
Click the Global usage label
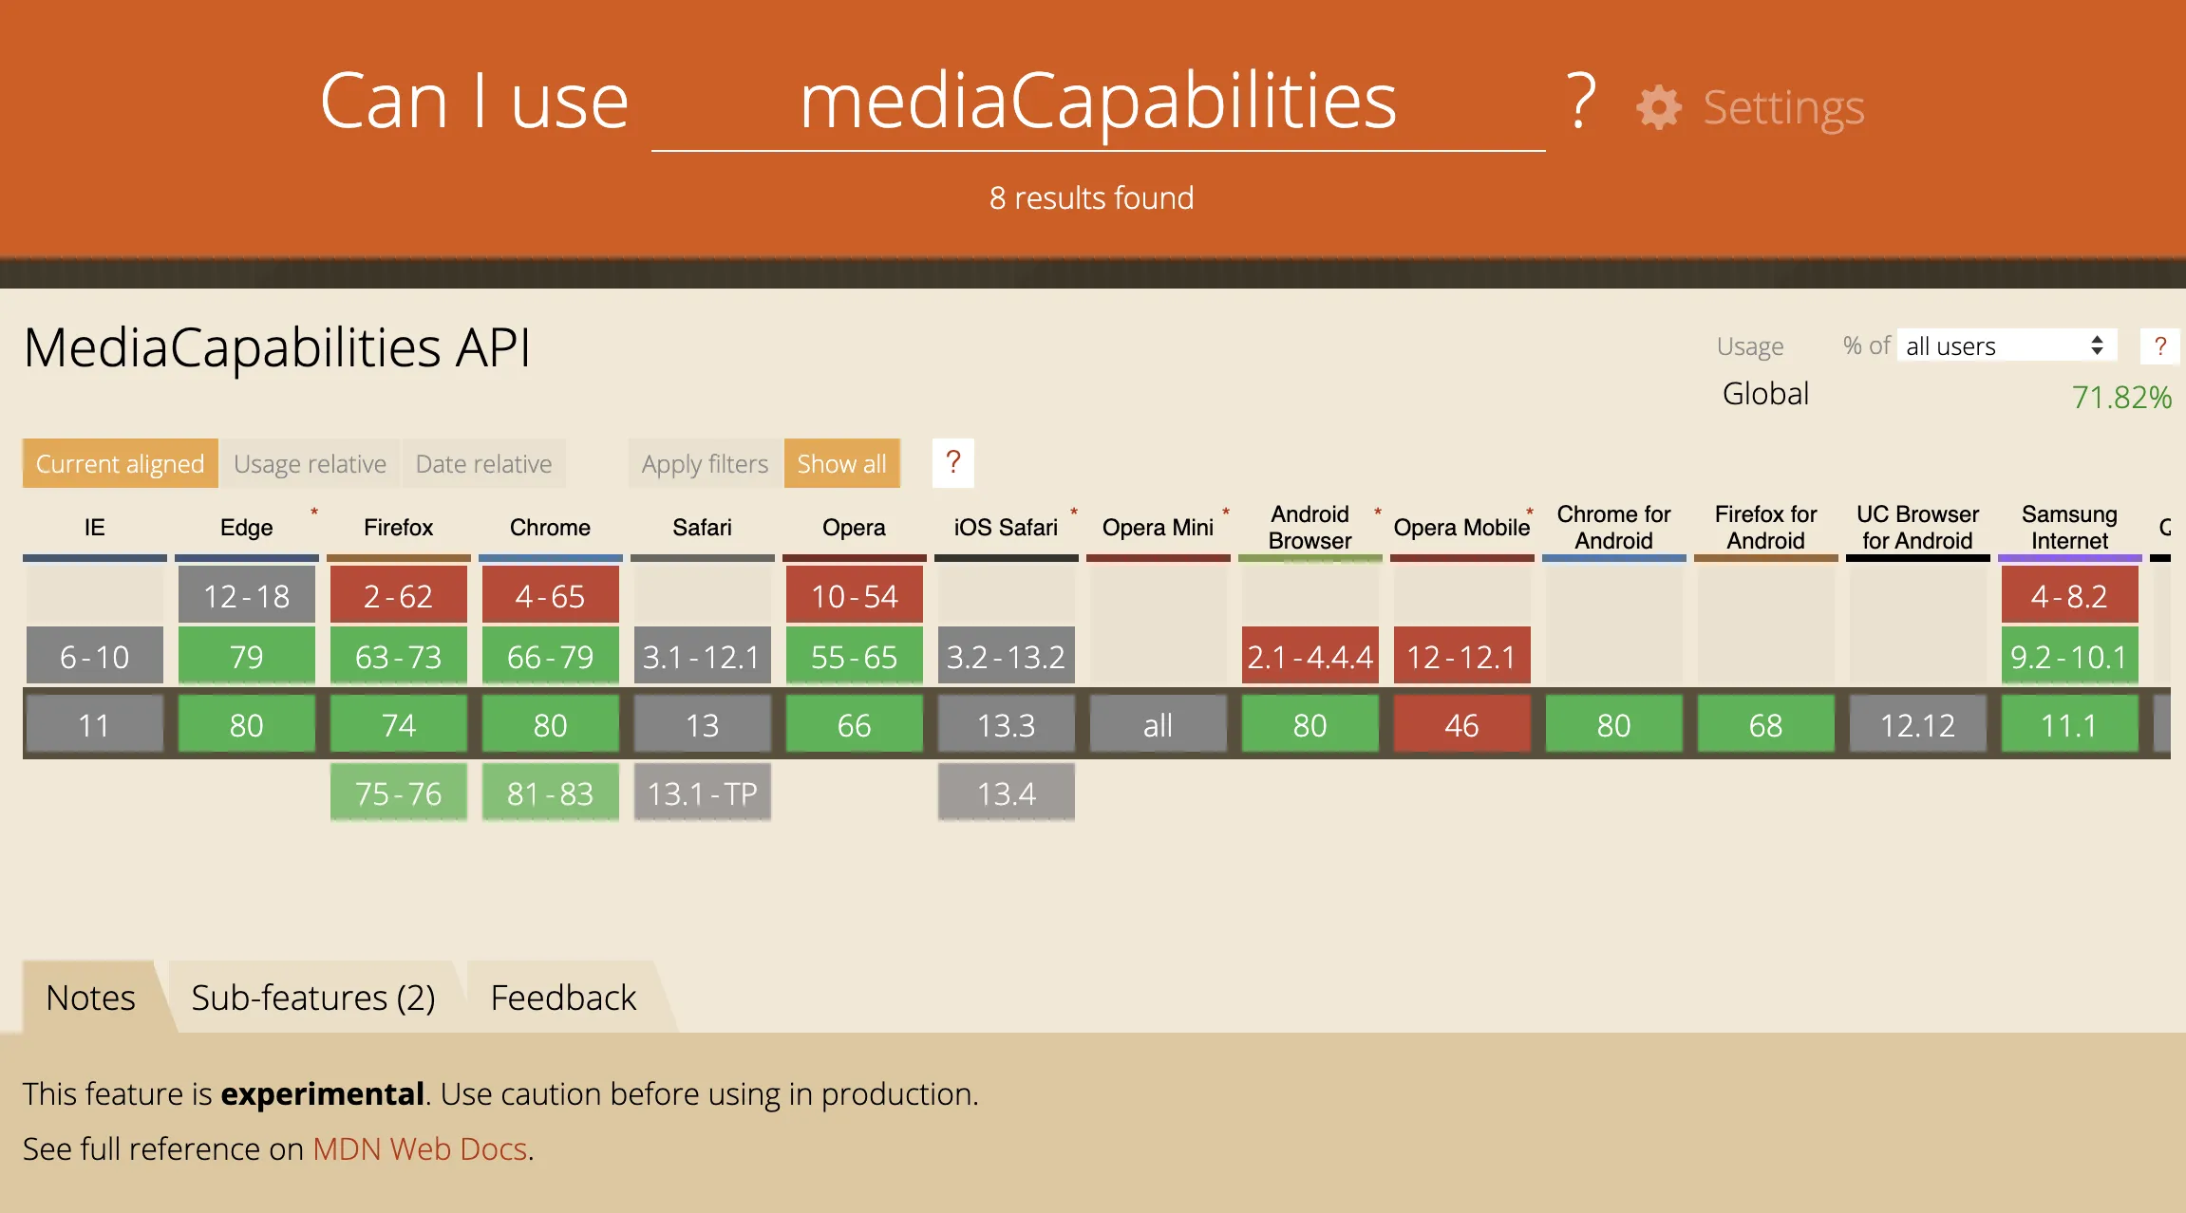(1766, 393)
